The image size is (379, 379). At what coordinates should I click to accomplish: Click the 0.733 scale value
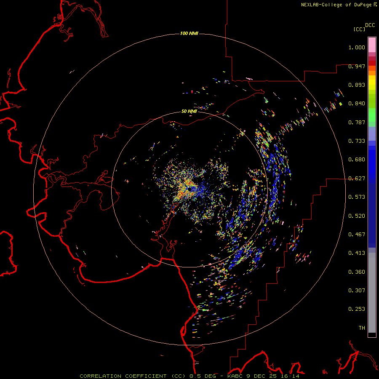[x=357, y=141]
